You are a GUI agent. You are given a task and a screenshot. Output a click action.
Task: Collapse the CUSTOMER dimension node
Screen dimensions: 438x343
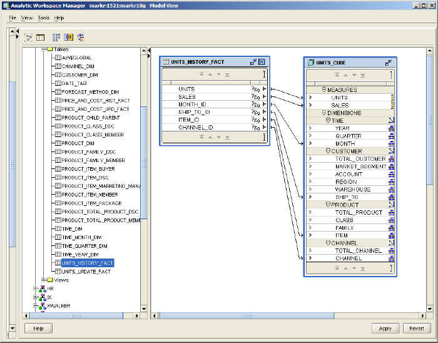coord(328,151)
